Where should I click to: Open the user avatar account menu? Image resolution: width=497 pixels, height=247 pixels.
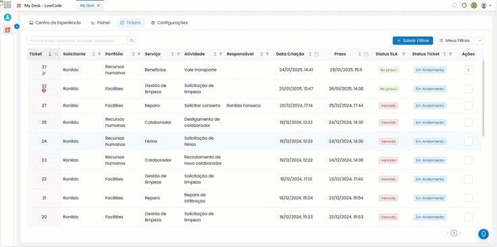pos(486,5)
